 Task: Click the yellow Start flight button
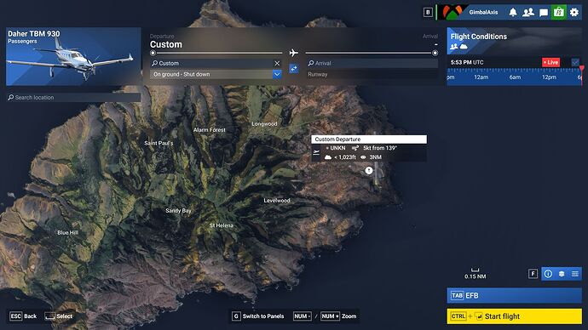click(515, 316)
